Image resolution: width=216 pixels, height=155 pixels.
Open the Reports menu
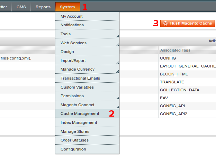[43, 7]
